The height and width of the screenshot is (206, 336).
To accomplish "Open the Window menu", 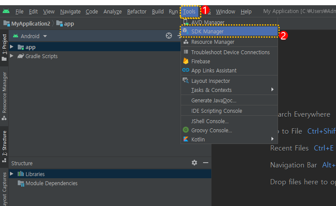I will (226, 12).
